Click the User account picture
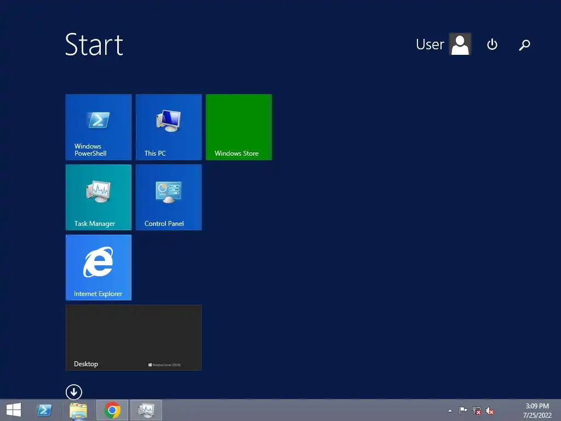Screen dimensions: 561x421 pyautogui.click(x=460, y=44)
